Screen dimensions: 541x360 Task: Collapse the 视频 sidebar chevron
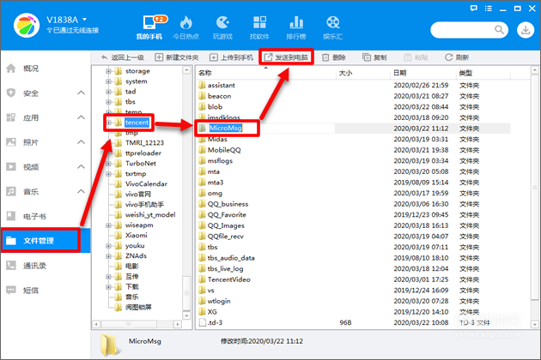click(x=81, y=167)
